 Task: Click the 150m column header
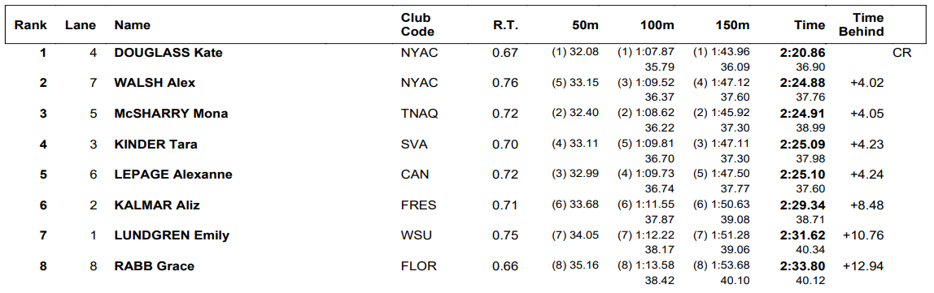(733, 25)
